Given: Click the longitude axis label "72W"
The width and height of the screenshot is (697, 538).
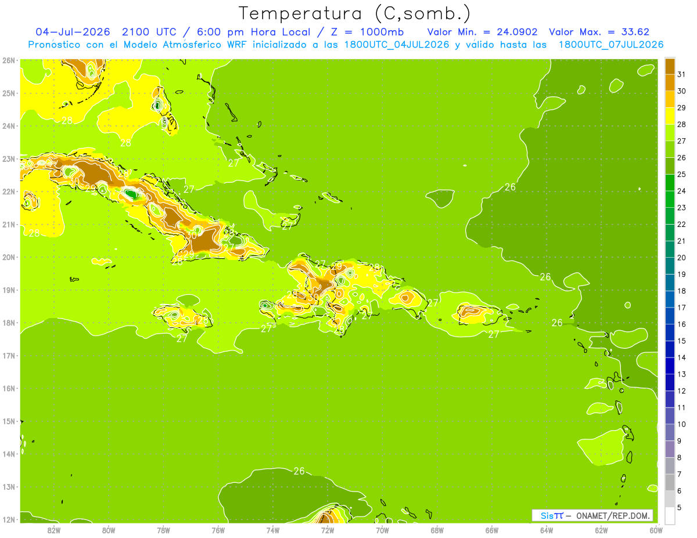Looking at the screenshot, I should [x=328, y=530].
